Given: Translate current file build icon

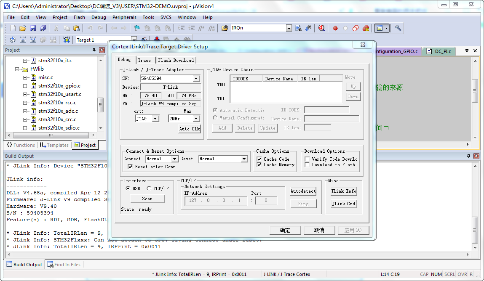Looking at the screenshot, I should click(x=13, y=40).
